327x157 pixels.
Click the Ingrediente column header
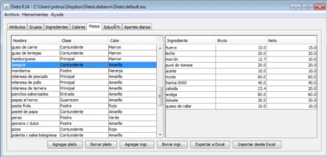tap(190, 41)
